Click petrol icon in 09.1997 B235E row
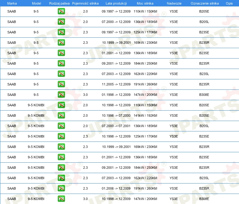 (61, 32)
